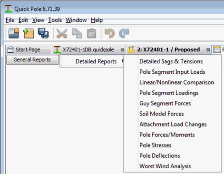Switch to the X72401-1DB.quickpole tab
The image size is (224, 174).
(88, 49)
